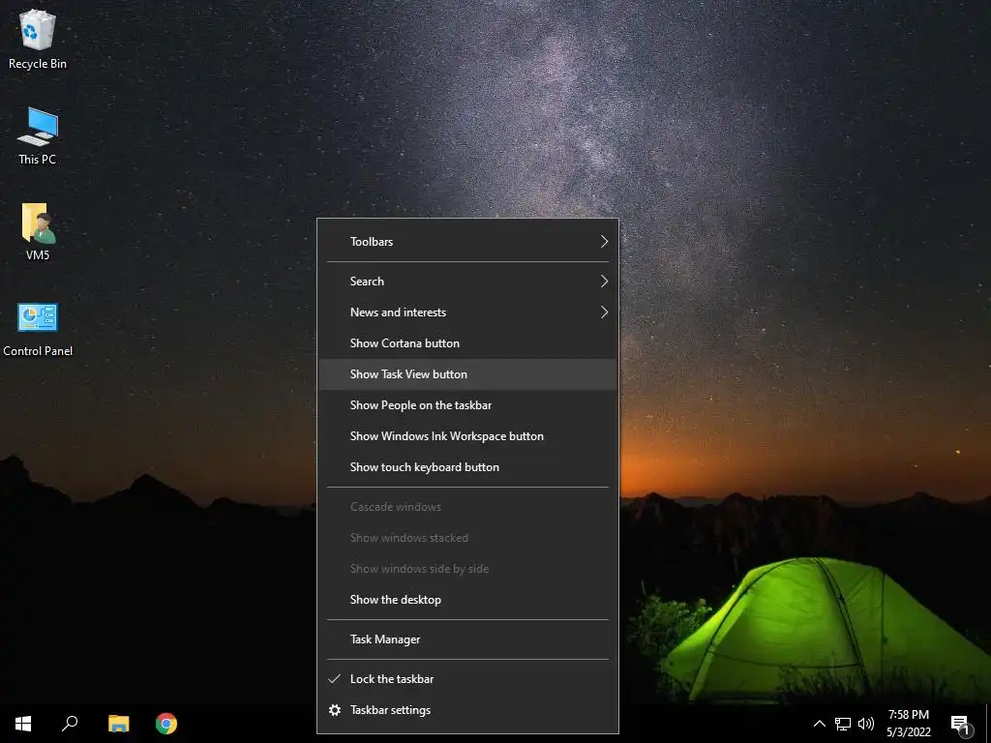Click the taskbar search magnifier icon
Screen dimensions: 991x743
[70, 724]
